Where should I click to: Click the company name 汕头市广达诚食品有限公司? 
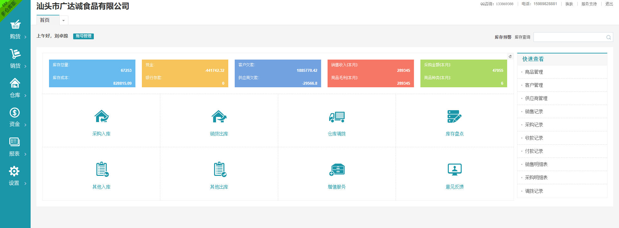point(83,6)
